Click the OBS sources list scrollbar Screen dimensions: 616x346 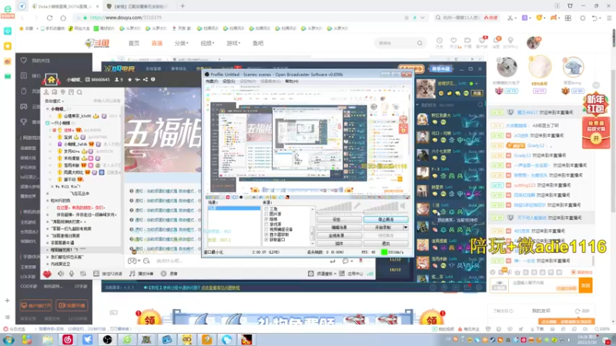tap(313, 225)
